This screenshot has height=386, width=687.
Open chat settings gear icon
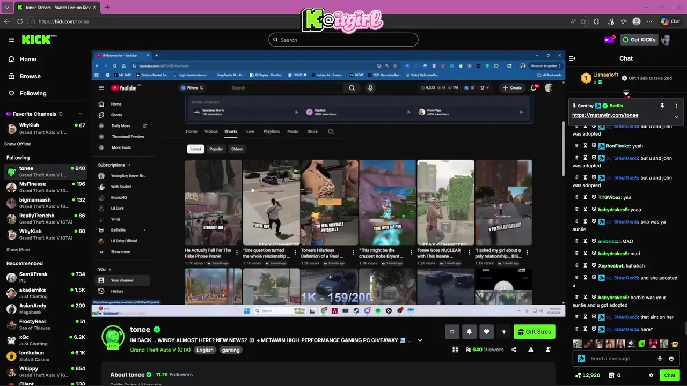pyautogui.click(x=651, y=375)
